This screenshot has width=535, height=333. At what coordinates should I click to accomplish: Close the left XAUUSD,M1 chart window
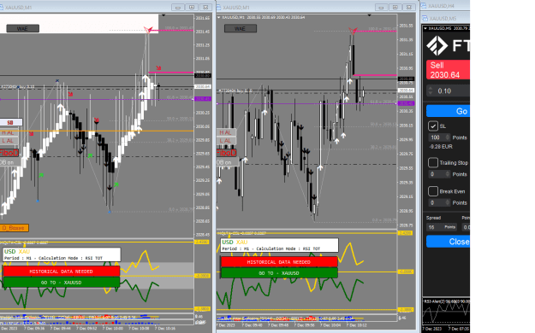pyautogui.click(x=205, y=7)
